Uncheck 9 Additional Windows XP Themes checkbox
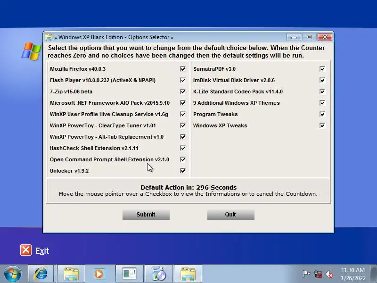 pyautogui.click(x=322, y=103)
